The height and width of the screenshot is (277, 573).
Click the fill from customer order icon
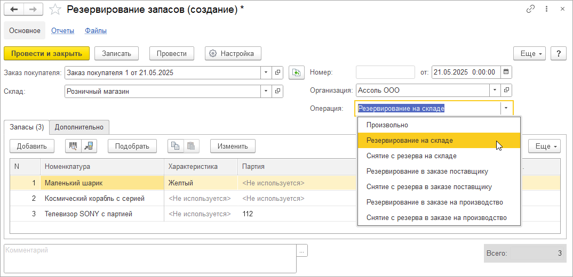[x=296, y=72]
